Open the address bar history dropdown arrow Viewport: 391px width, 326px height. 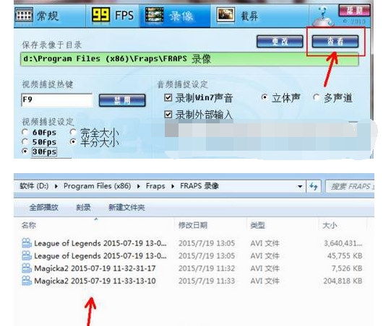point(300,186)
